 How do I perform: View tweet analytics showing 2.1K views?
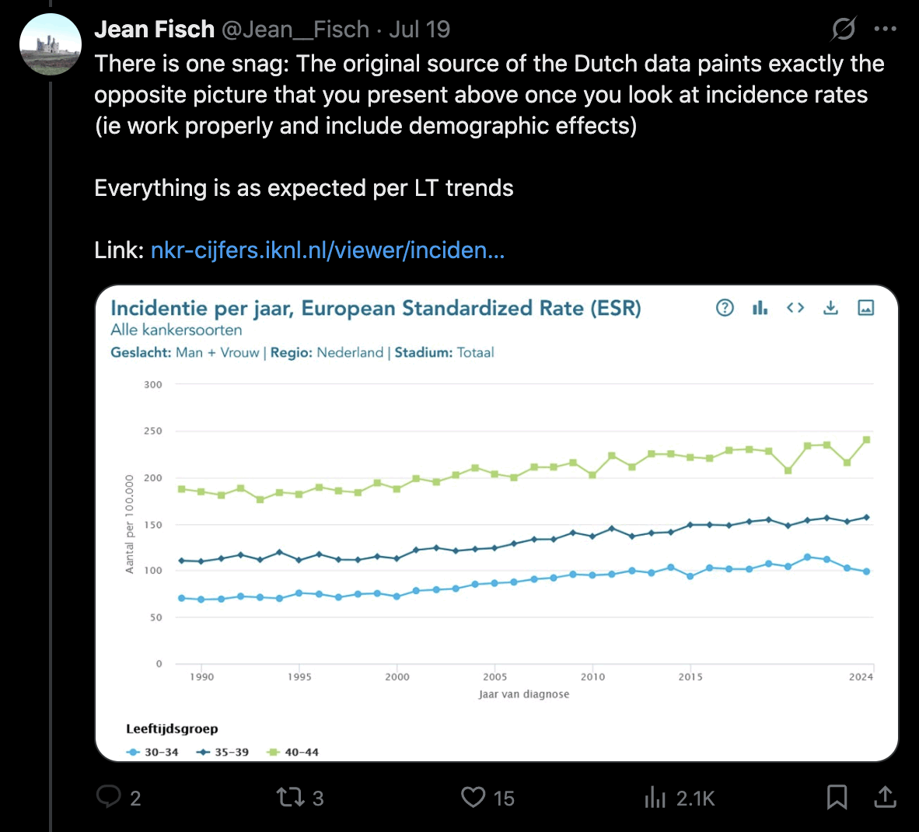655,797
